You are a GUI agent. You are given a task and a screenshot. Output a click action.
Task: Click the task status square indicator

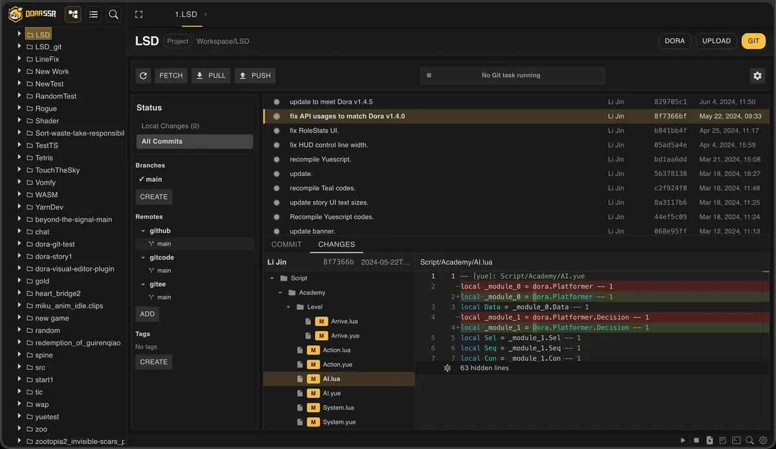point(429,76)
